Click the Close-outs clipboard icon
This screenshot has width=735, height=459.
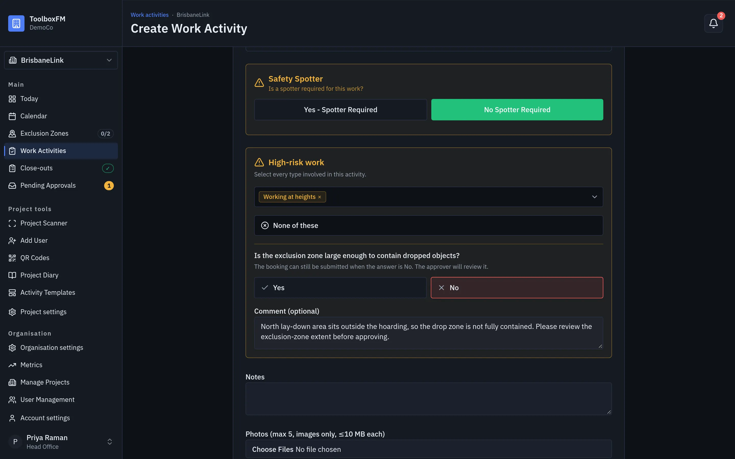[12, 168]
